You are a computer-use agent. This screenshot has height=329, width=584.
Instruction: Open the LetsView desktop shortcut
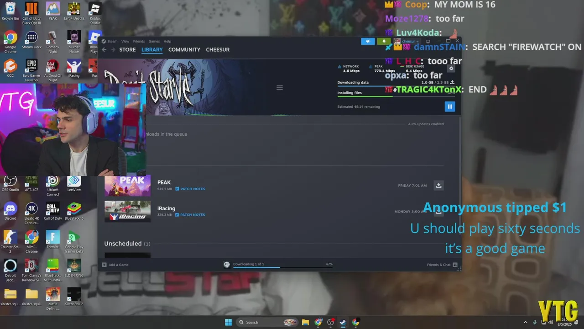pos(74,184)
